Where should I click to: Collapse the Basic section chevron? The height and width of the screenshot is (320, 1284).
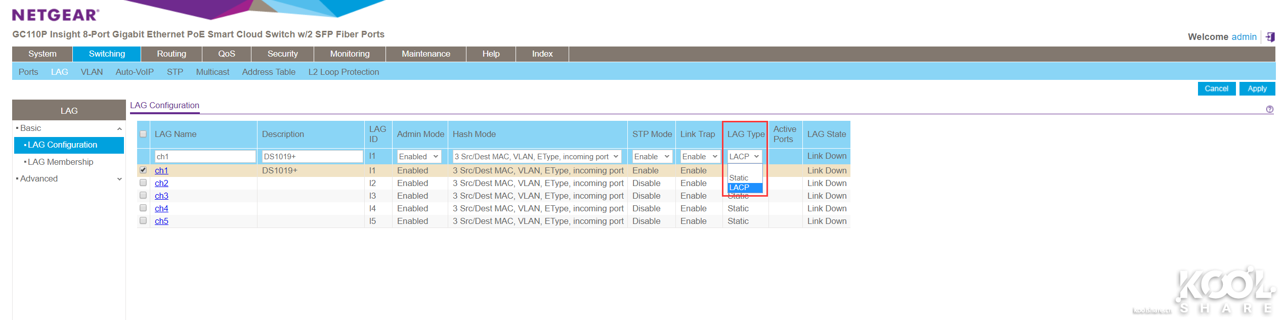(119, 129)
